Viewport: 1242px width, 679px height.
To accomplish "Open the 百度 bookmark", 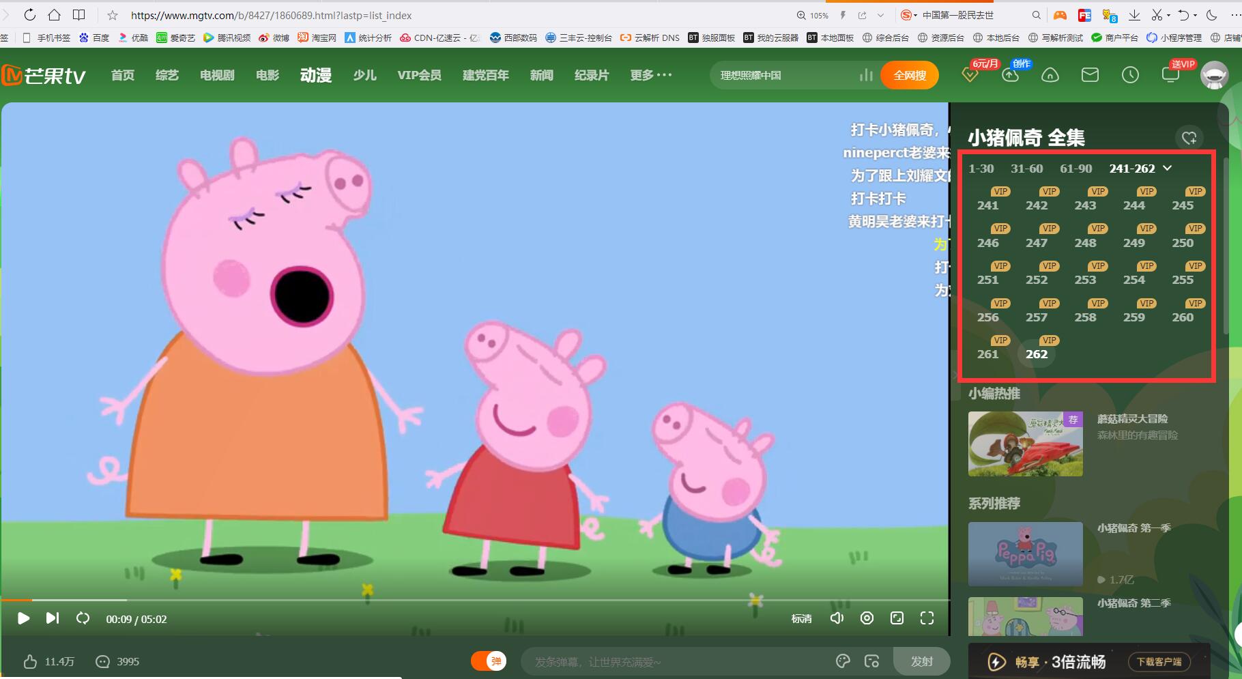I will point(94,38).
